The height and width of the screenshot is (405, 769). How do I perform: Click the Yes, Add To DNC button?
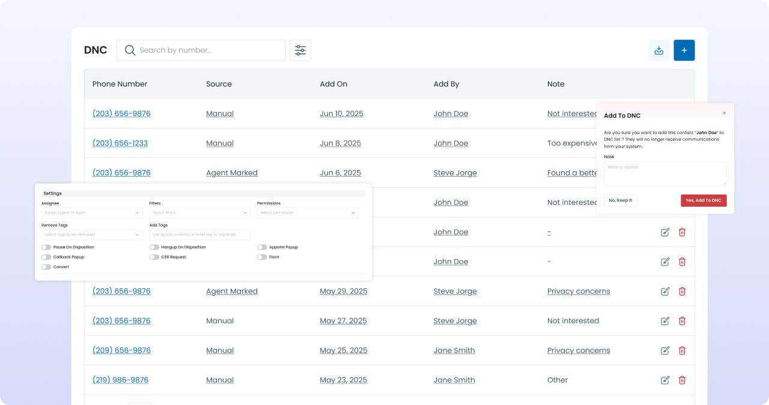pos(703,200)
